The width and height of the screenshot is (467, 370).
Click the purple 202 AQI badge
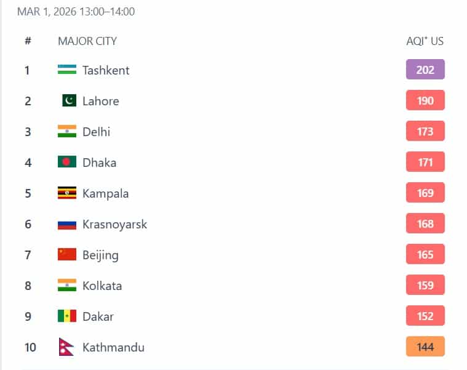pos(425,70)
